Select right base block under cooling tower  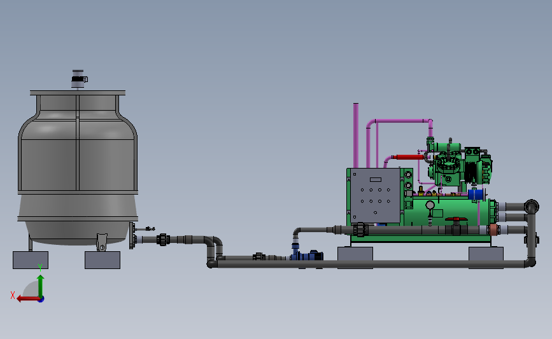click(103, 260)
